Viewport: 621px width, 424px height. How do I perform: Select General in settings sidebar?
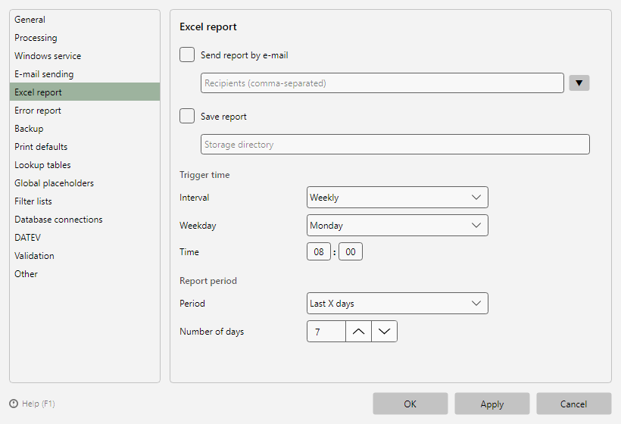(x=85, y=20)
